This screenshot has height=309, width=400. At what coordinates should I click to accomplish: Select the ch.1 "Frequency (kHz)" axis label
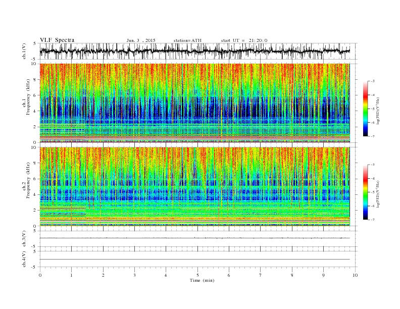pos(28,97)
